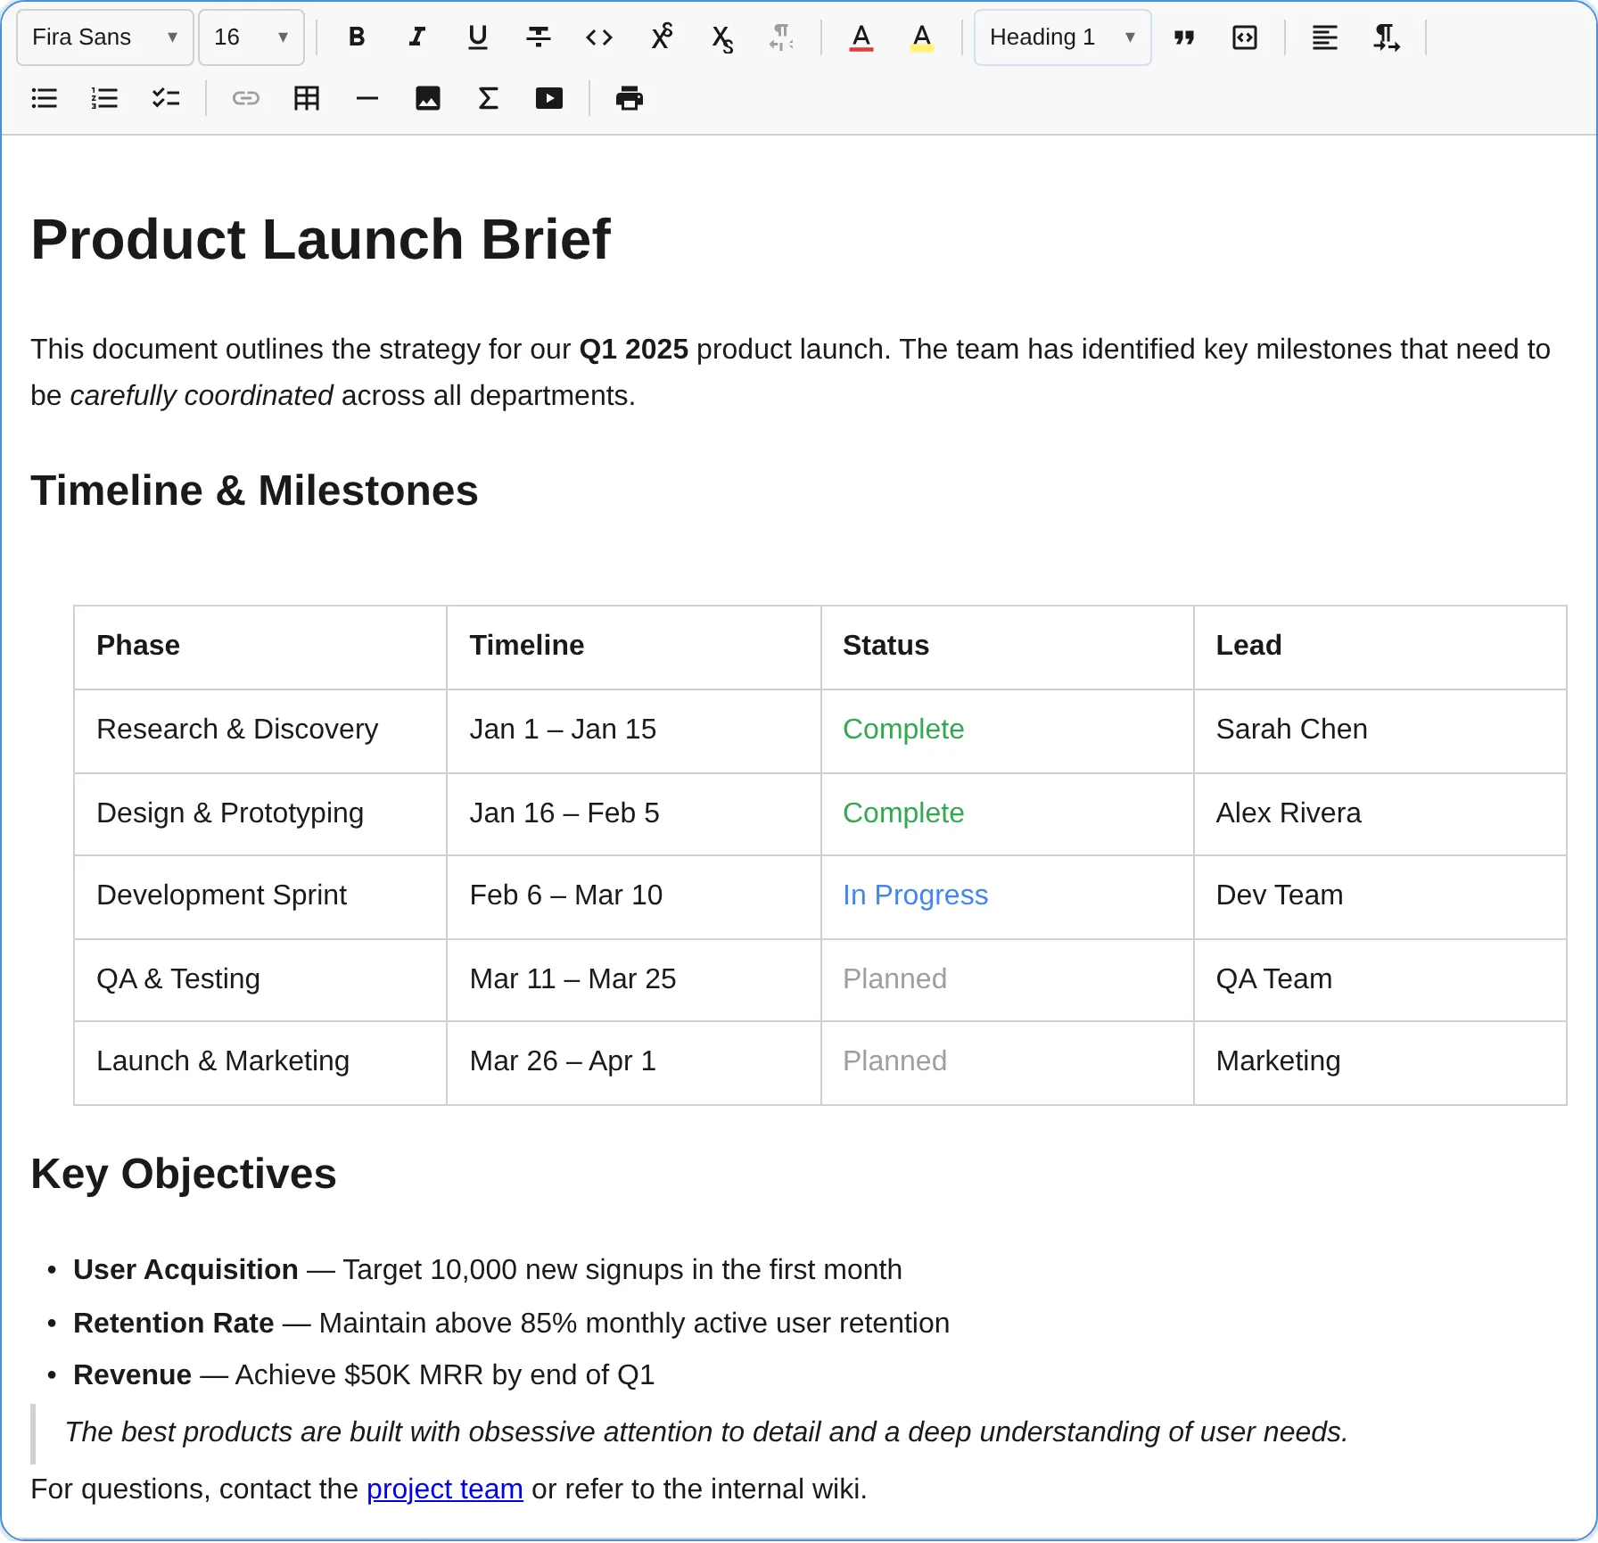
Task: Insert a math formula
Action: pyautogui.click(x=489, y=98)
